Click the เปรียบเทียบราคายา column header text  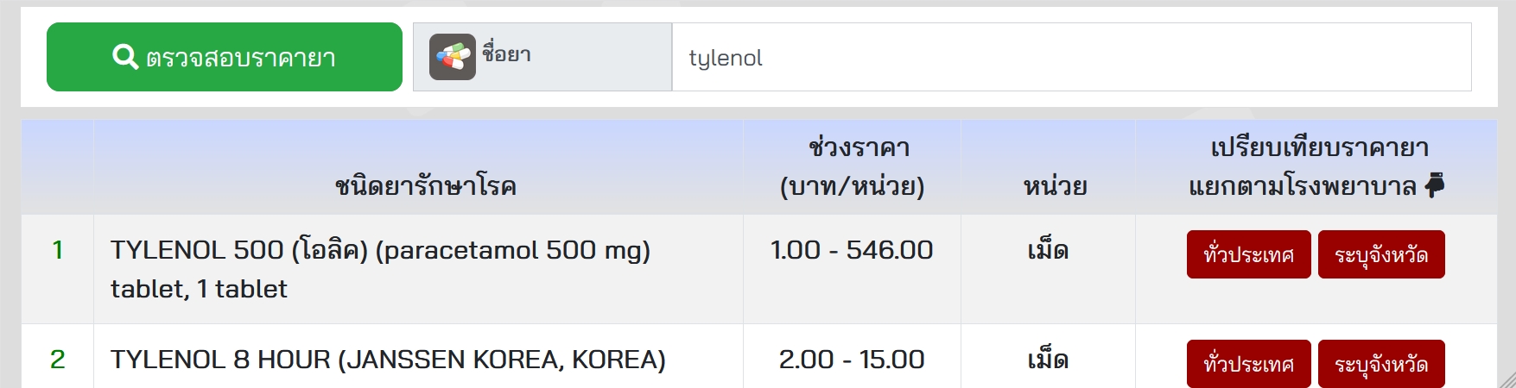click(1318, 148)
